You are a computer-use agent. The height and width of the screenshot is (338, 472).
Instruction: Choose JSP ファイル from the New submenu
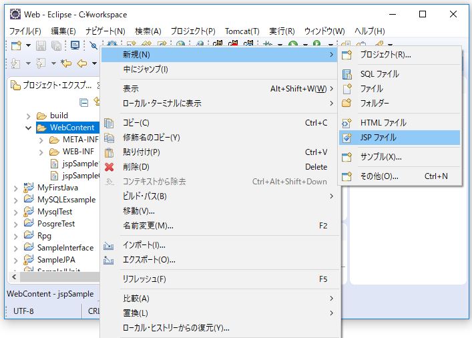pyautogui.click(x=399, y=138)
